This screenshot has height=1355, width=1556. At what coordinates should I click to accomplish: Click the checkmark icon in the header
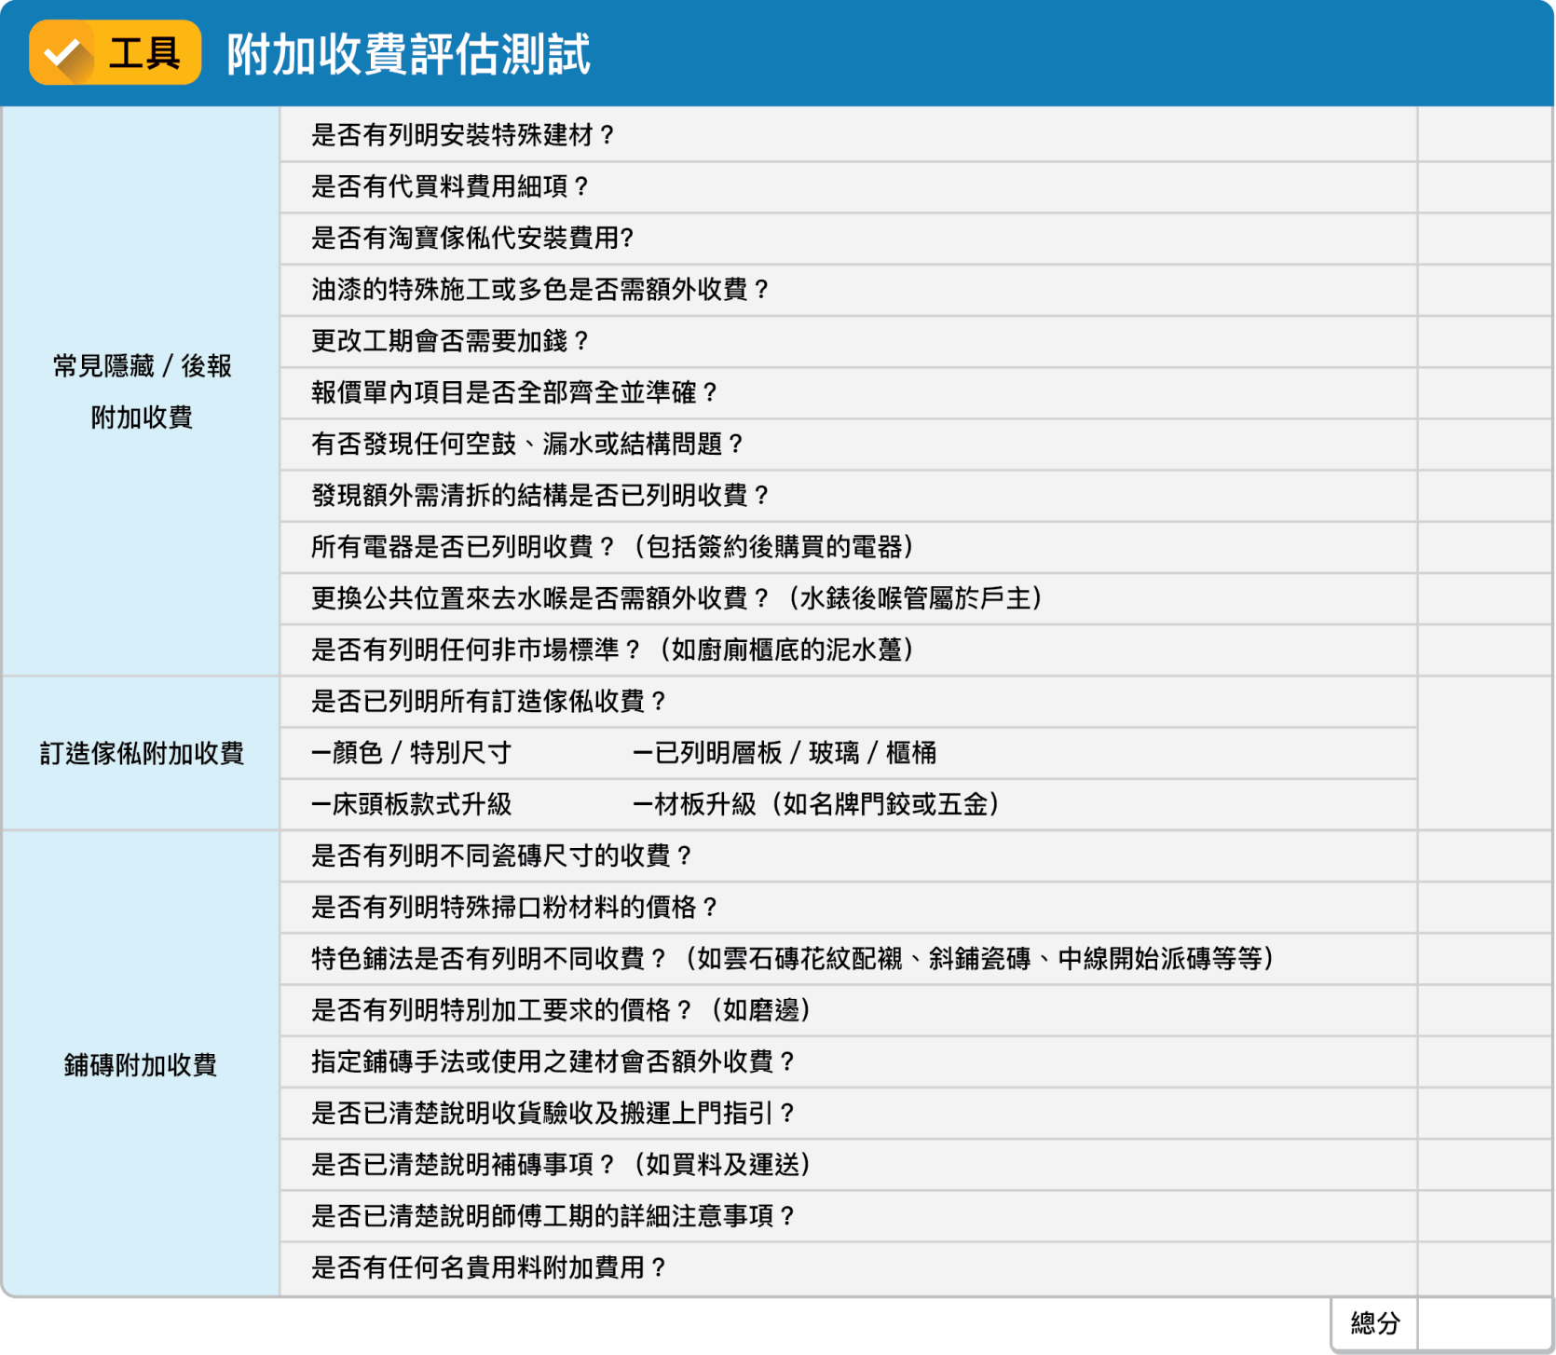coord(63,53)
